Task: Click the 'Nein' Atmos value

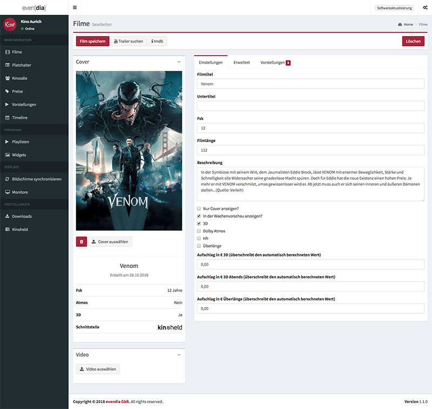Action: coord(178,303)
